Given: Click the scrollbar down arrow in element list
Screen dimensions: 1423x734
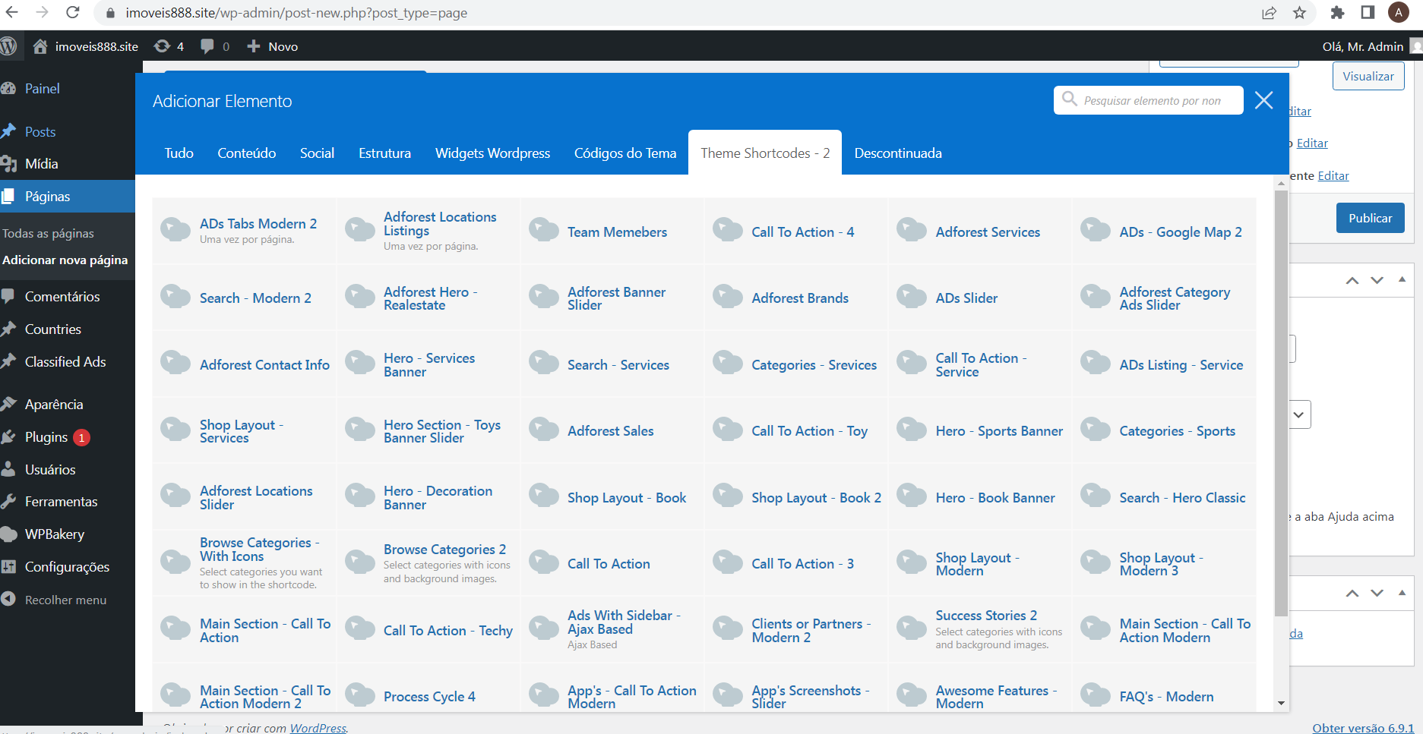Looking at the screenshot, I should 1281,704.
